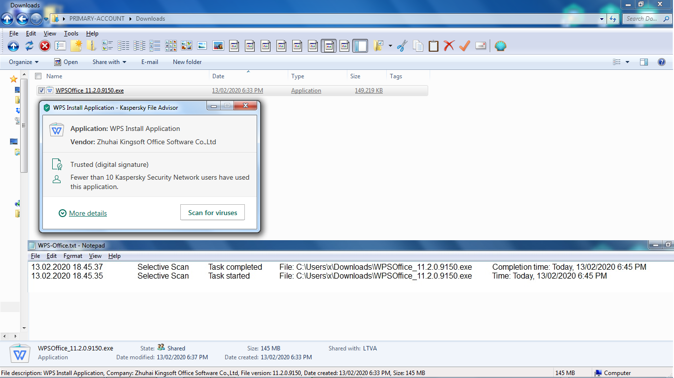This screenshot has height=378, width=674.
Task: Click the Task started log entry
Action: tap(229, 276)
